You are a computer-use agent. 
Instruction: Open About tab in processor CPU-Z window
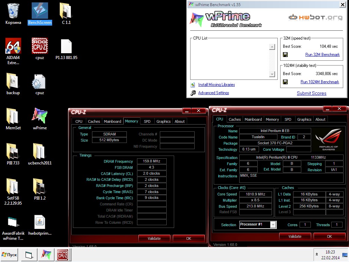[320, 119]
